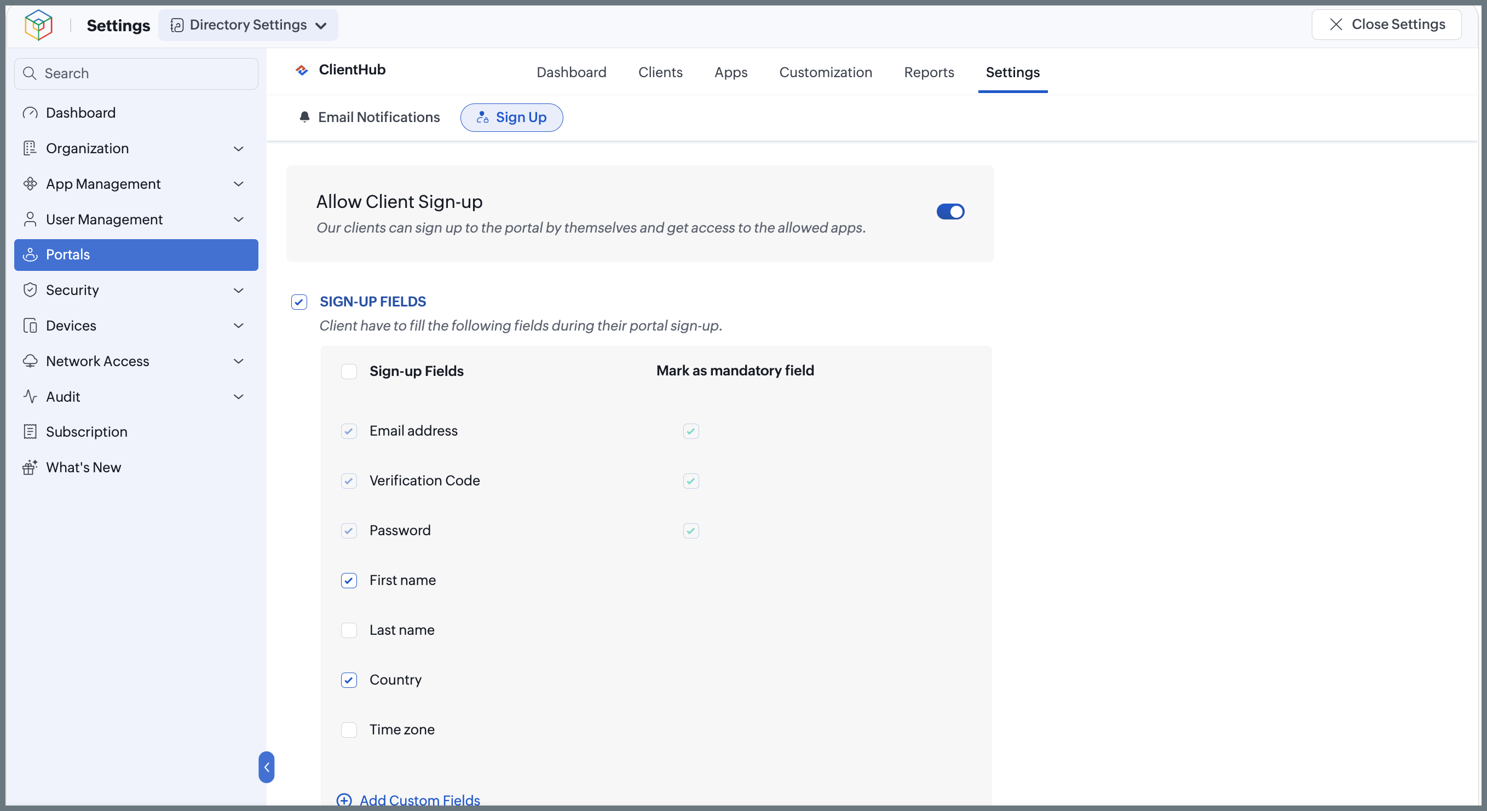This screenshot has width=1487, height=811.
Task: Open the Reports tab
Action: (x=929, y=72)
